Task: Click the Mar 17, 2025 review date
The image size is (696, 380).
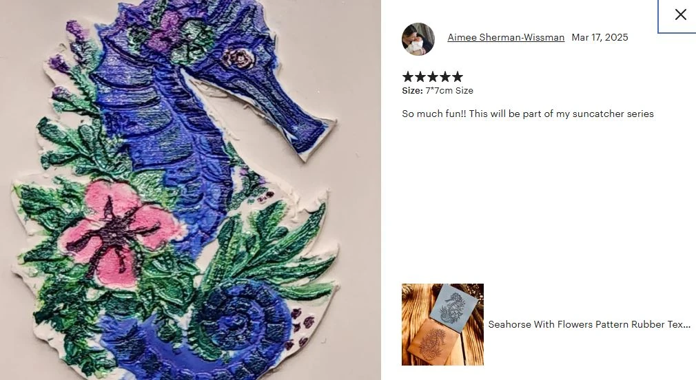Action: [600, 38]
